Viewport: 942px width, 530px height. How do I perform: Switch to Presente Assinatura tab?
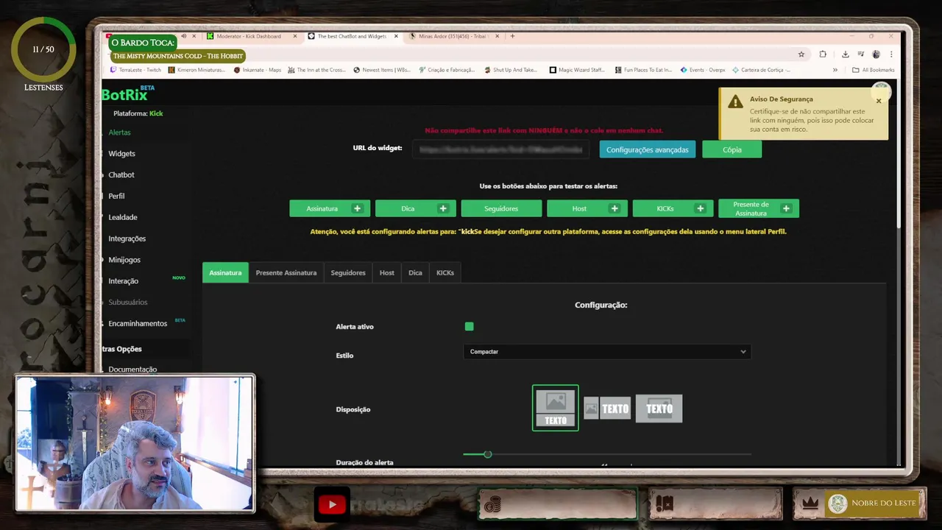click(x=286, y=272)
